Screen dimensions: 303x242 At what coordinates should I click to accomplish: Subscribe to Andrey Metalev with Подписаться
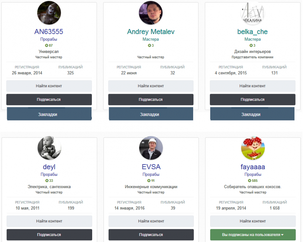[x=151, y=99]
